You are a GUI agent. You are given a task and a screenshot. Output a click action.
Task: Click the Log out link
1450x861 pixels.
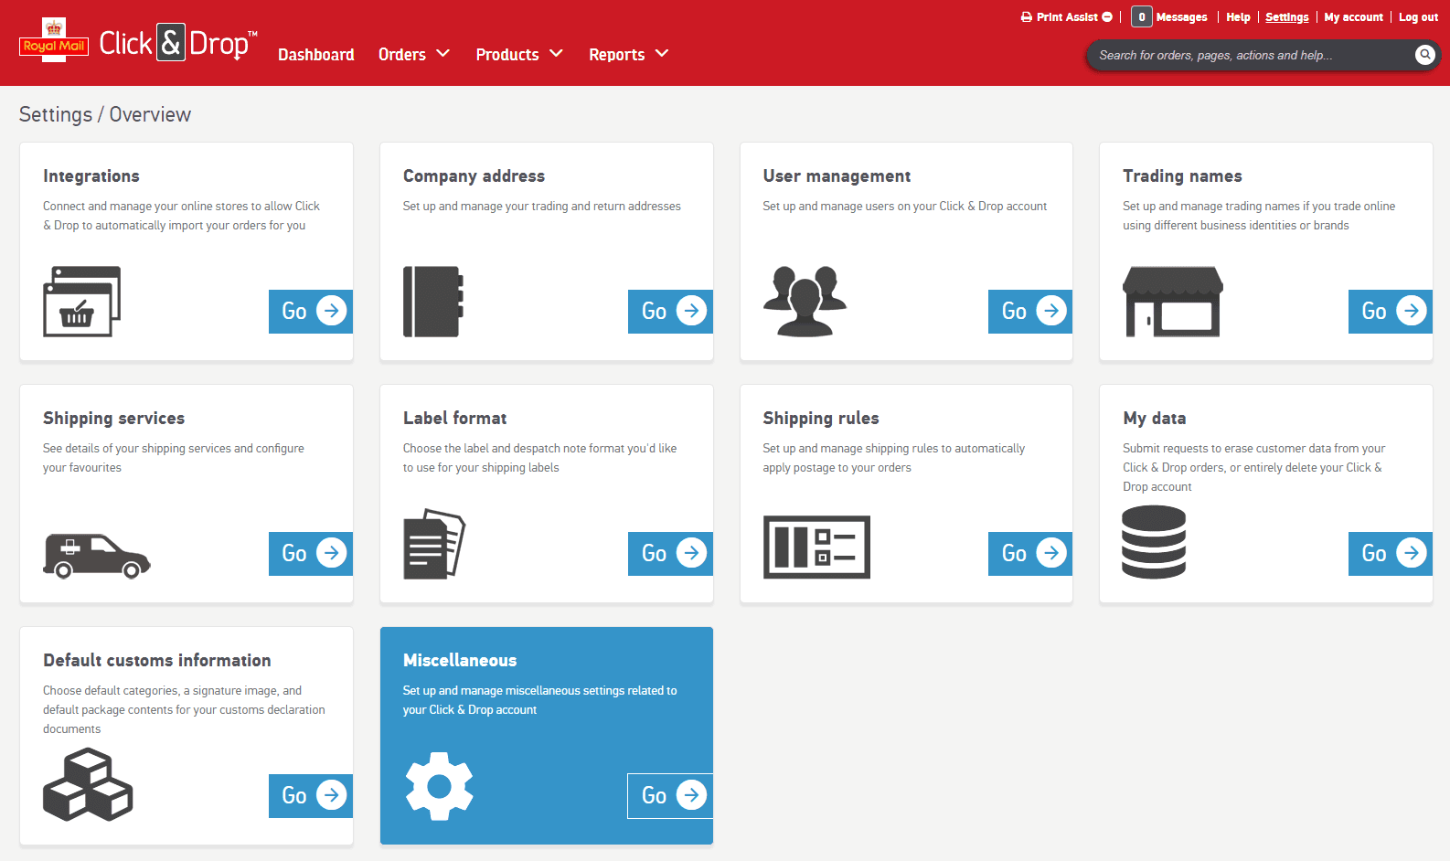[1419, 17]
